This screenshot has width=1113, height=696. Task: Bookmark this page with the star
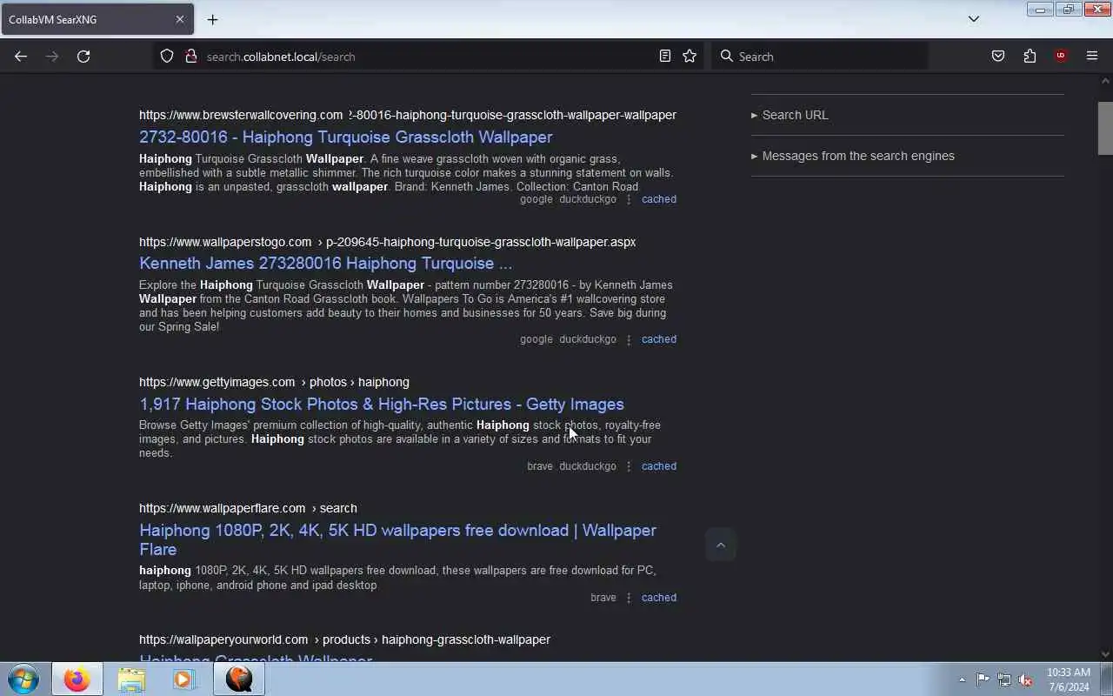point(690,56)
